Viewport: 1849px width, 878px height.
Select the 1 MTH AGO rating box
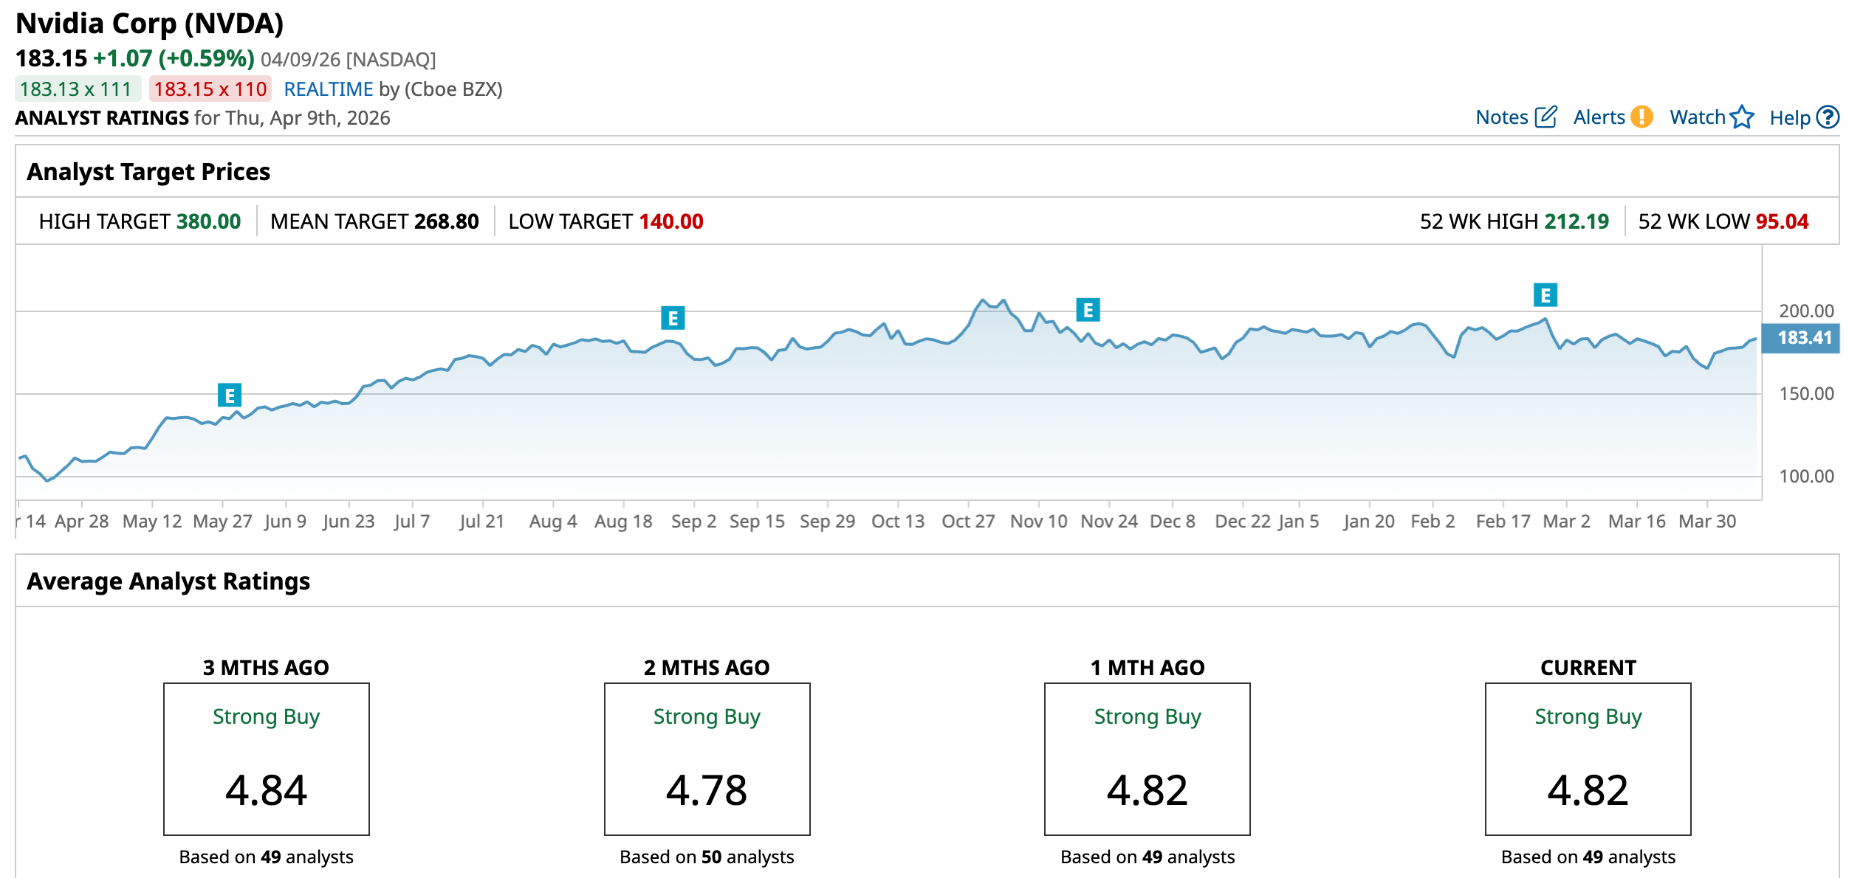1147,758
